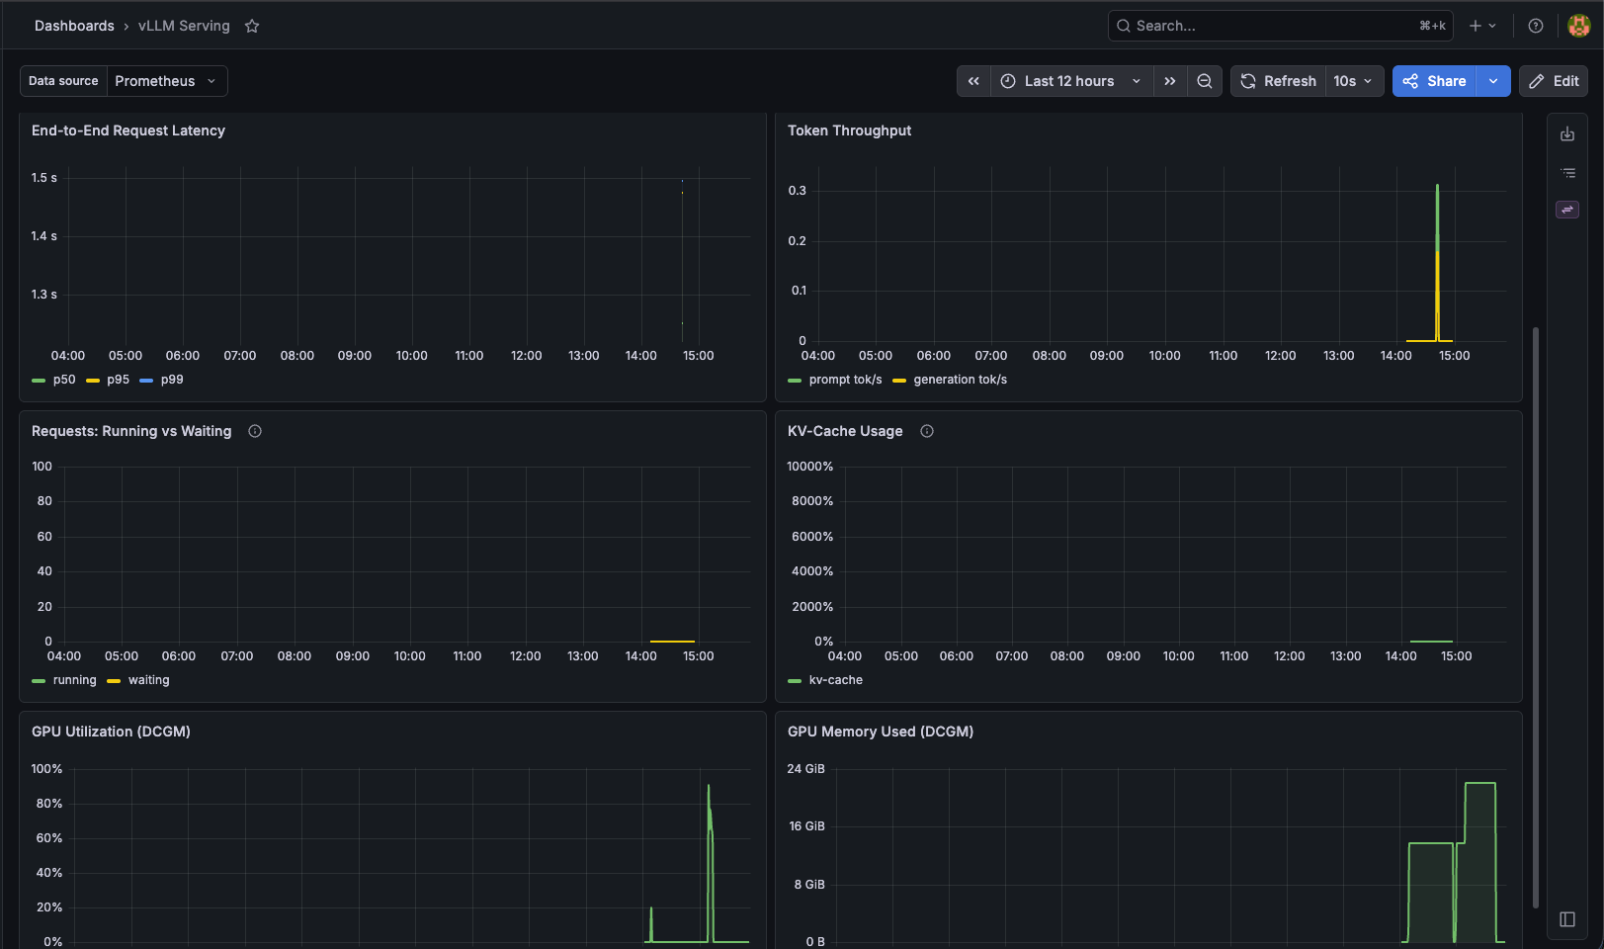Click the End-to-End Request Latency panel title
This screenshot has width=1604, height=949.
coord(128,130)
